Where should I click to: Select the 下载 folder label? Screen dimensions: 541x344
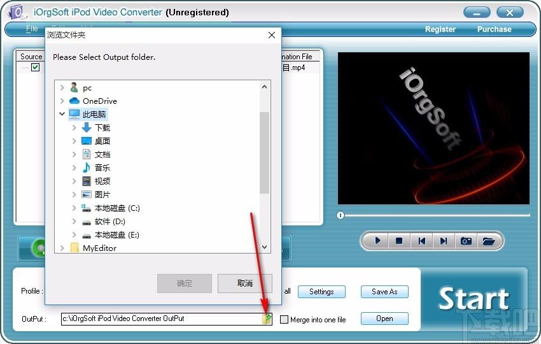point(102,128)
